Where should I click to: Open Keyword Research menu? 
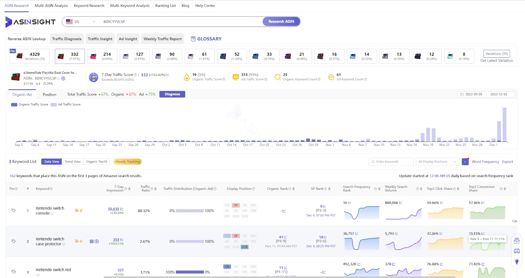pyautogui.click(x=89, y=6)
